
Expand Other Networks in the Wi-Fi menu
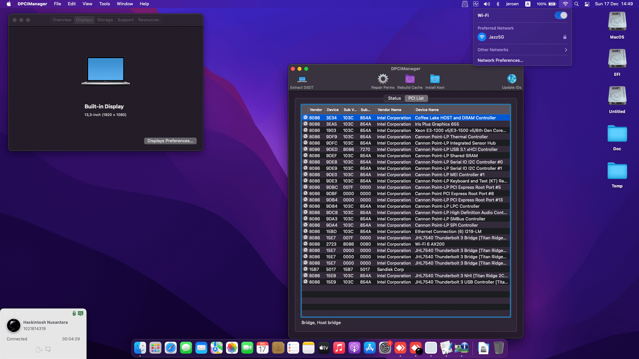522,50
